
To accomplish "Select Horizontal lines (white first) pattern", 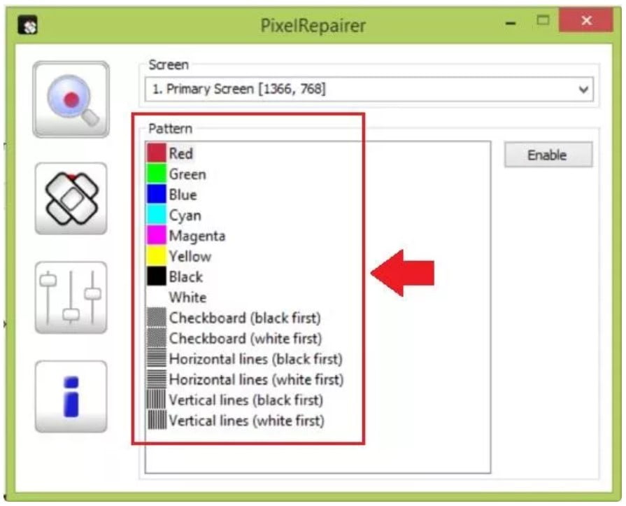I will point(245,379).
